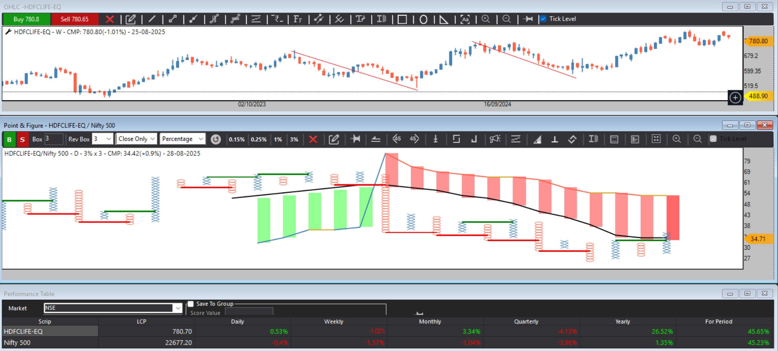Open the Rev Box dropdown
778x351 pixels.
pos(102,139)
